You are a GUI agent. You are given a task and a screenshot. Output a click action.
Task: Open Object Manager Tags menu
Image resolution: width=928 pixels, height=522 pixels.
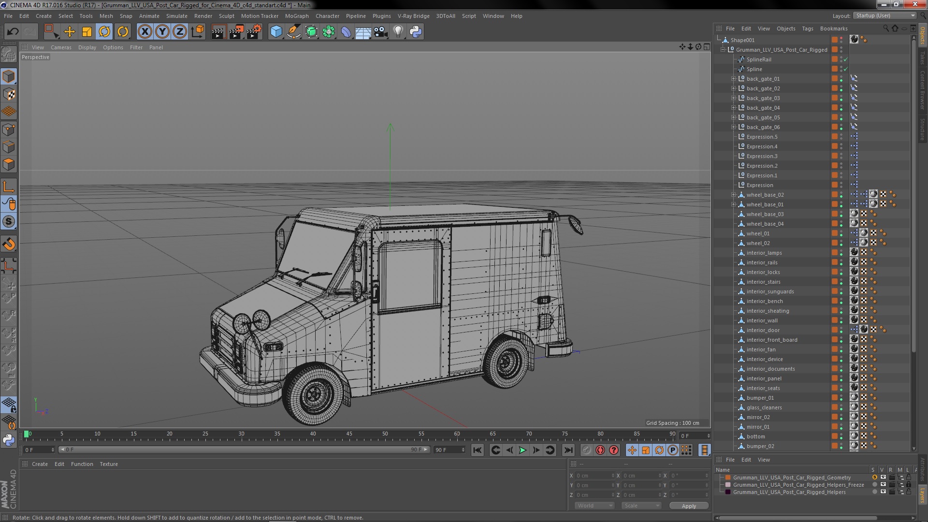click(807, 29)
